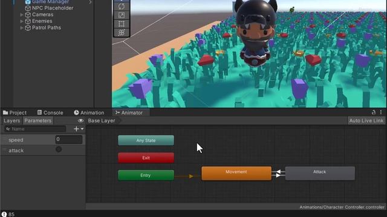Click the Base Layer breadcrumb

[102, 121]
